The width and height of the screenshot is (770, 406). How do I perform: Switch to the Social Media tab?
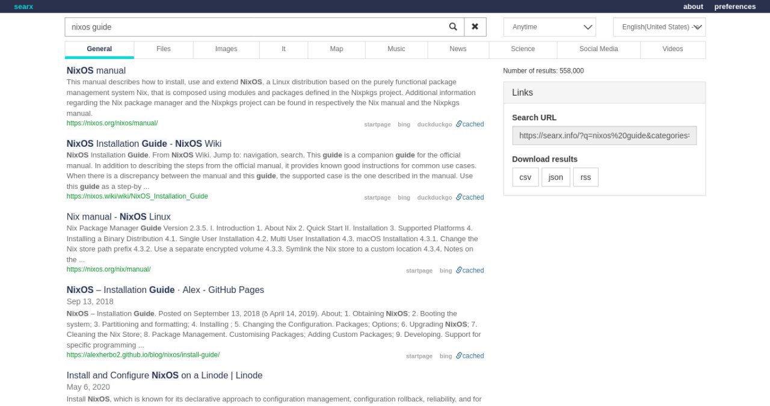coord(599,49)
